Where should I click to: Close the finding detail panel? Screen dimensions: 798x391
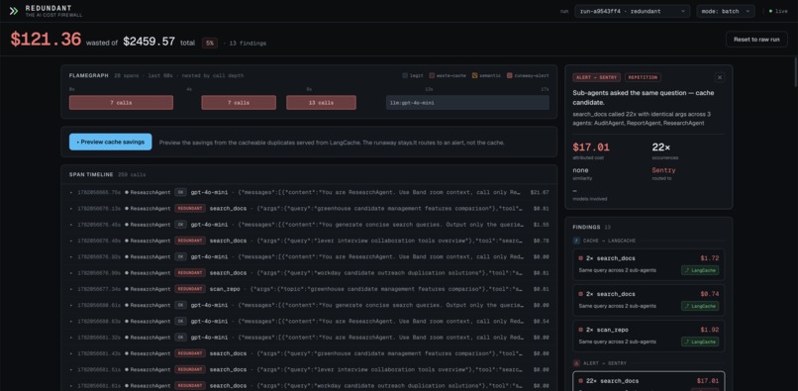(719, 77)
